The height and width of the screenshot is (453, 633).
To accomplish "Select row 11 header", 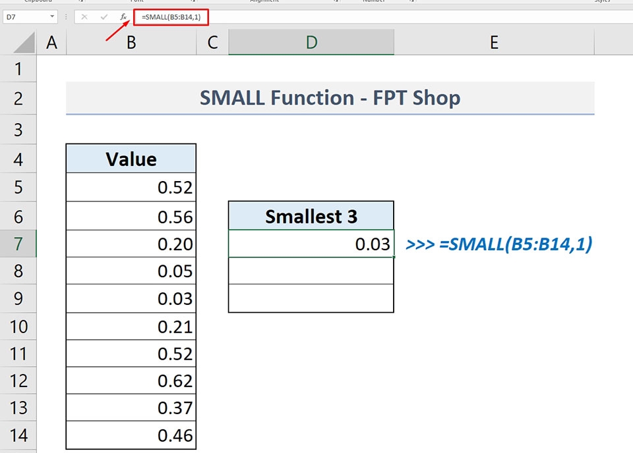I will tap(18, 354).
